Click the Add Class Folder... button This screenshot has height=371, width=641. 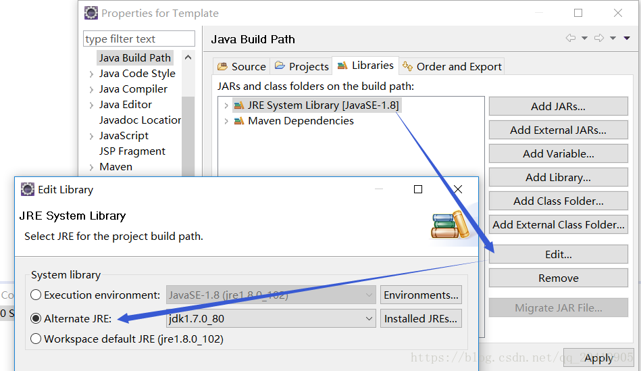(559, 201)
